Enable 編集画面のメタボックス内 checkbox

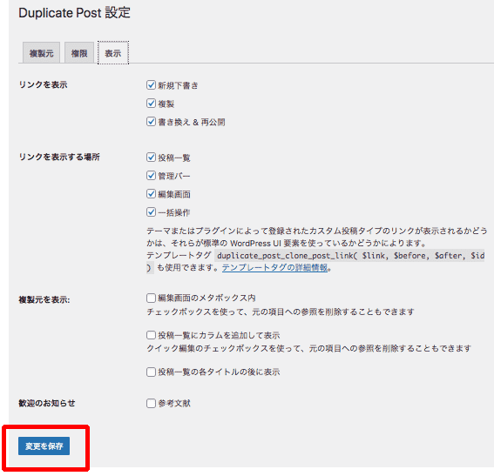(151, 298)
